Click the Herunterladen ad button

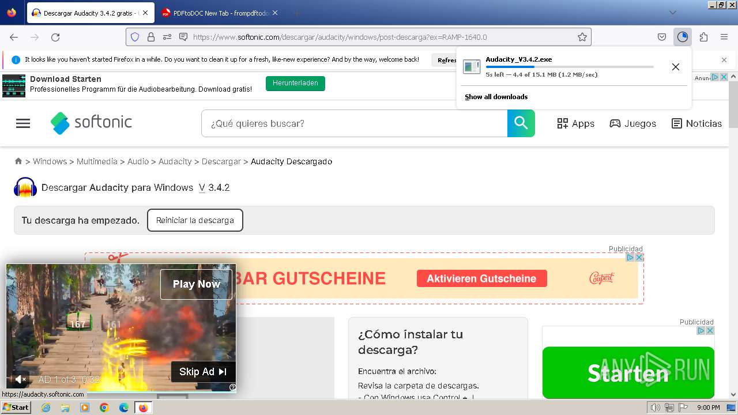[x=295, y=84]
